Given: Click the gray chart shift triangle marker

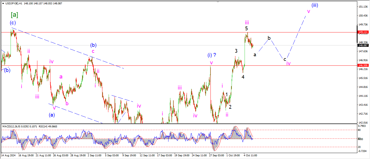Looking at the screenshot, I should tap(218, 2).
